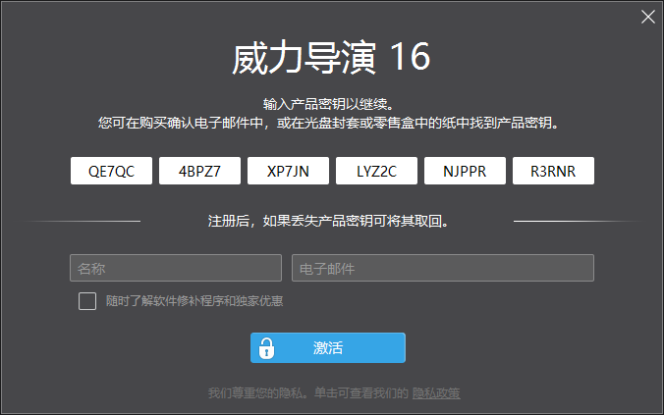Click the text 我们尊重您的隐私。

pos(257,393)
